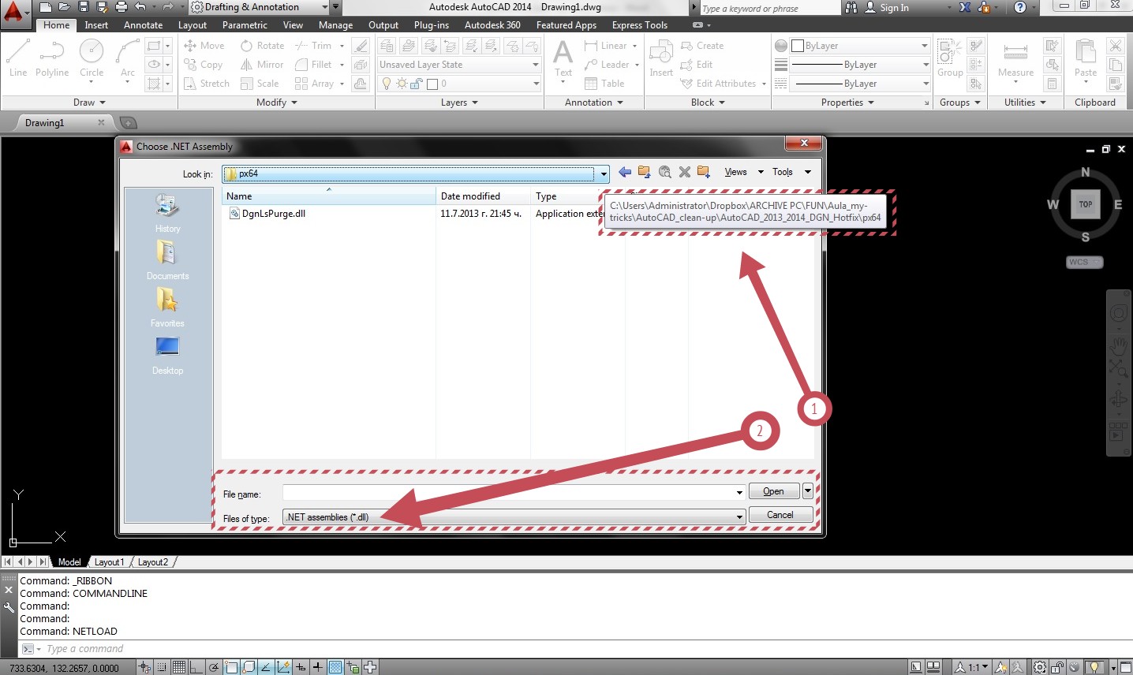Click the Date modified column header
The width and height of the screenshot is (1133, 675).
[x=483, y=196]
